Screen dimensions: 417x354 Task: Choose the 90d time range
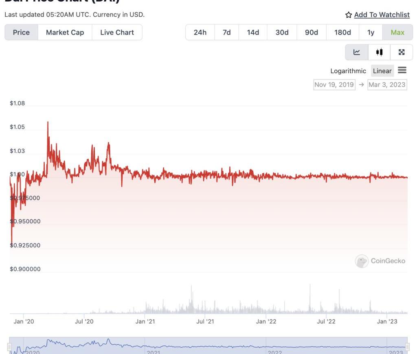[x=311, y=33]
